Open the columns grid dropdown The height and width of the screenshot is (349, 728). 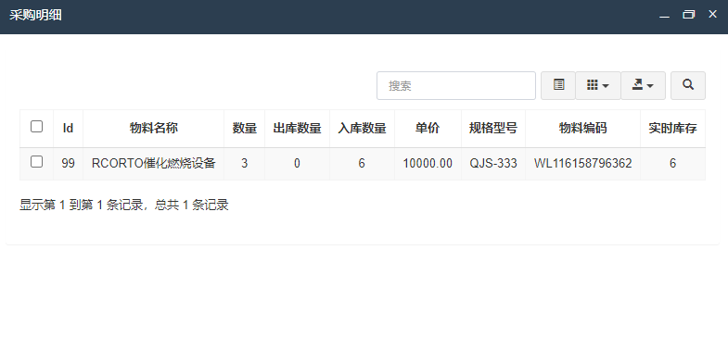597,85
